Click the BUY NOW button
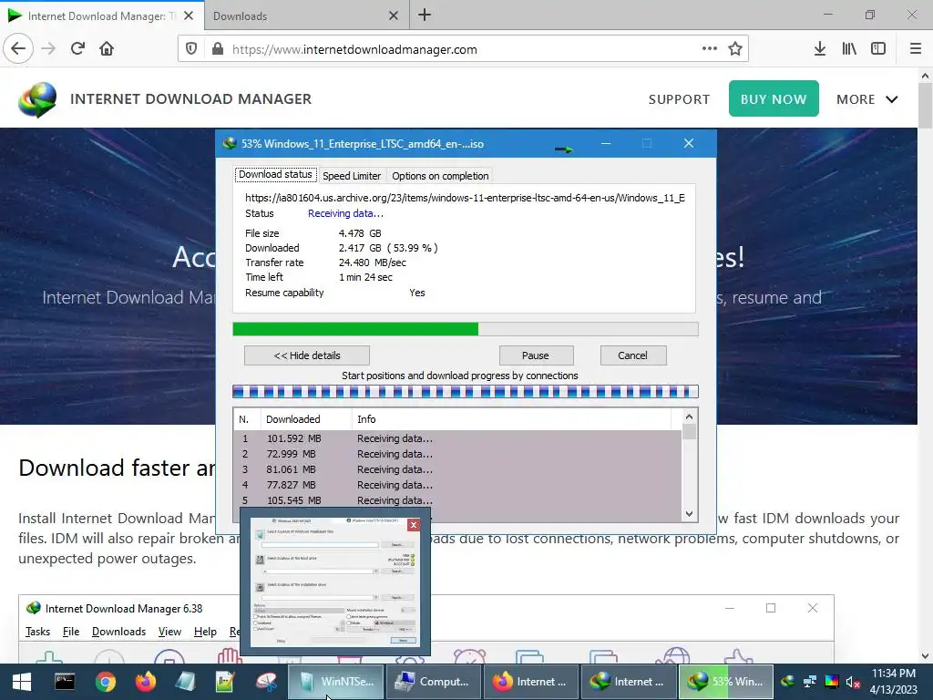 click(x=774, y=98)
